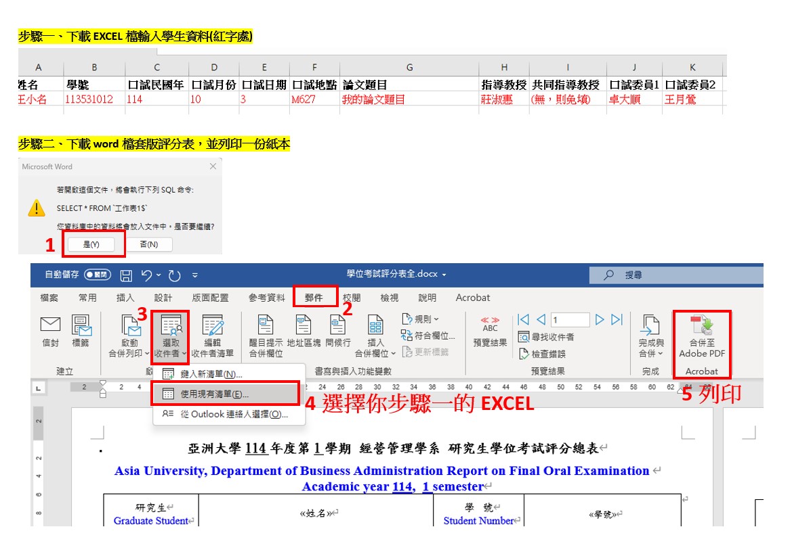Toggle the AutoSave (自動儲存) switch
This screenshot has width=792, height=550.
[x=98, y=275]
